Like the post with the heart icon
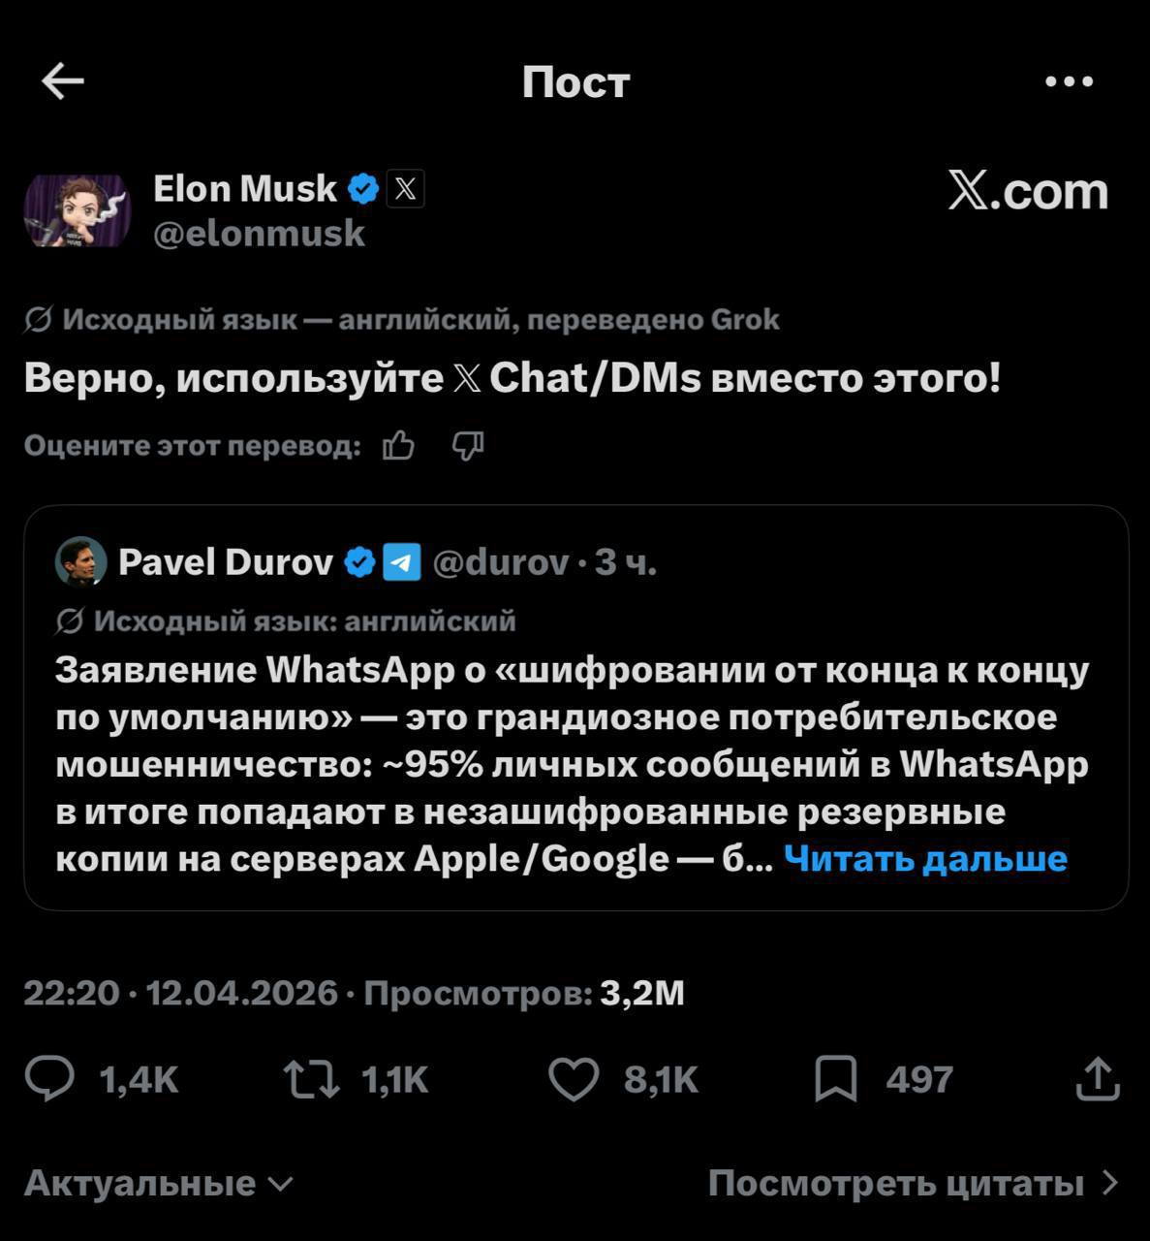This screenshot has width=1150, height=1241. click(x=574, y=1079)
